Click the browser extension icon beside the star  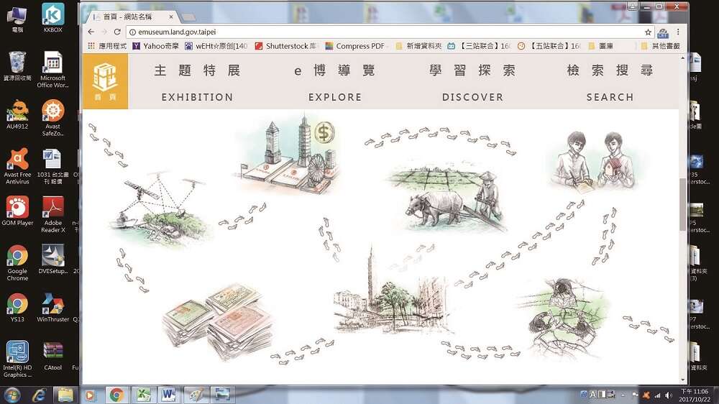click(x=663, y=32)
